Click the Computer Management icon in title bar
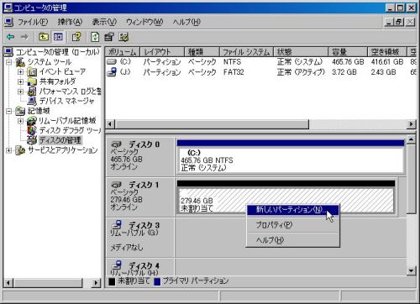The image size is (420, 304). click(x=8, y=8)
